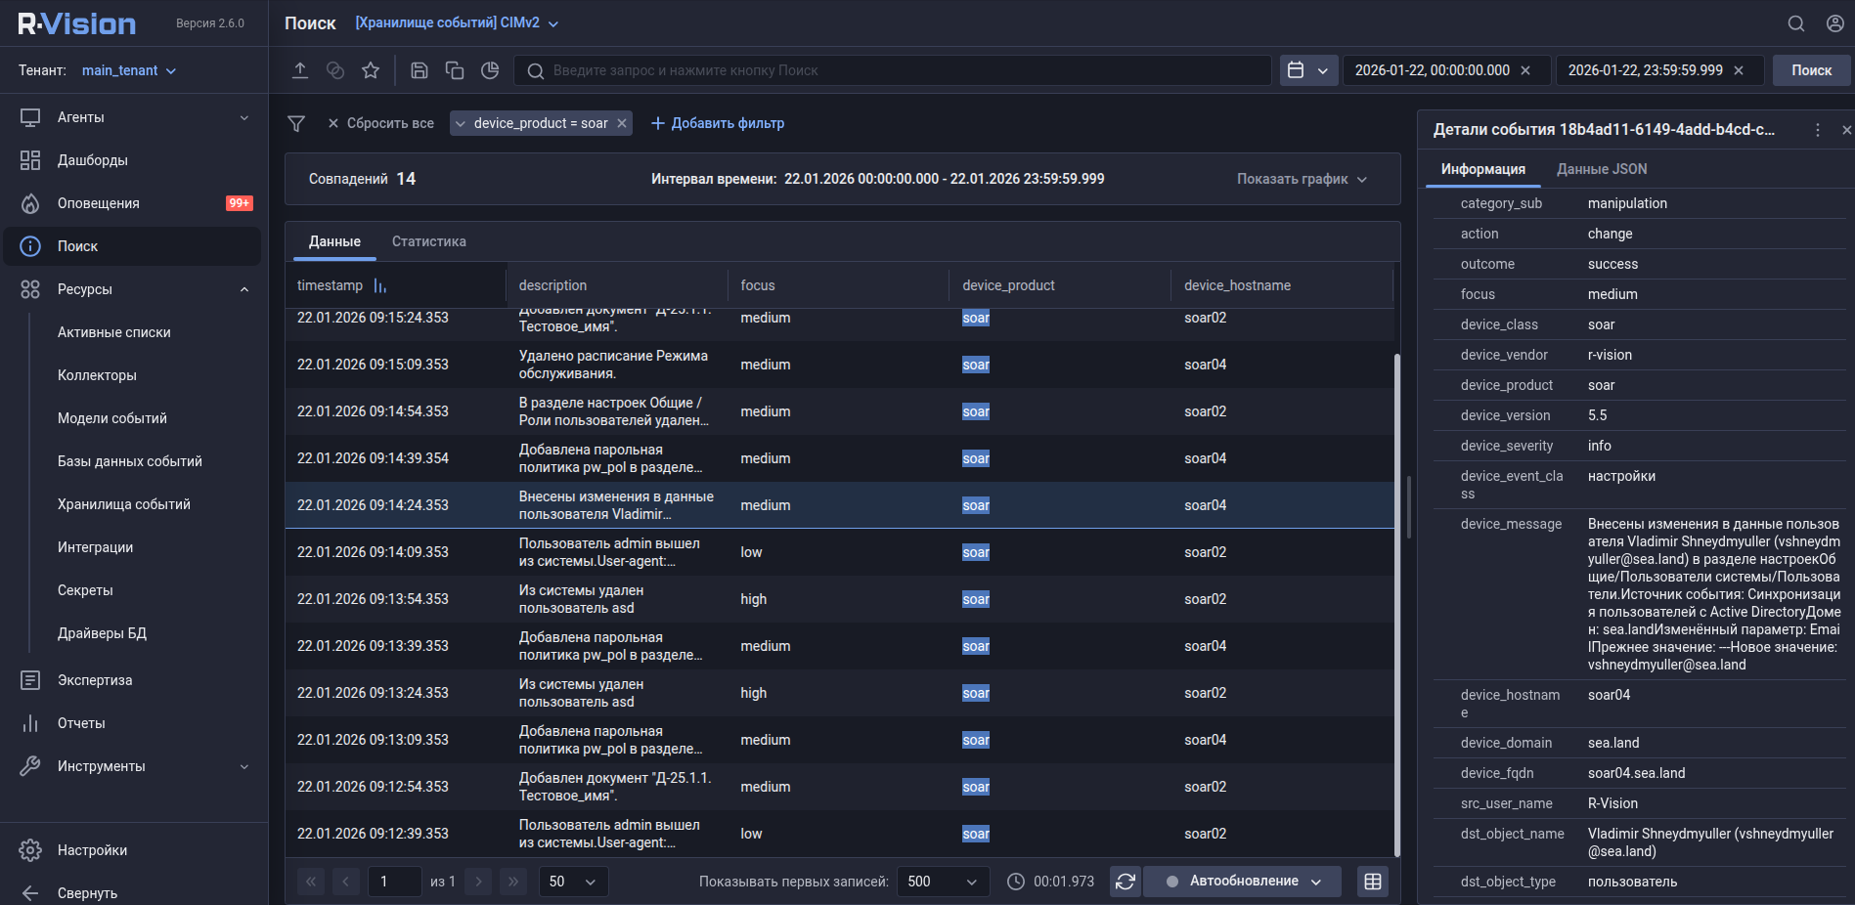Open the Данные JSON tab
Image resolution: width=1855 pixels, height=905 pixels.
tap(1601, 169)
